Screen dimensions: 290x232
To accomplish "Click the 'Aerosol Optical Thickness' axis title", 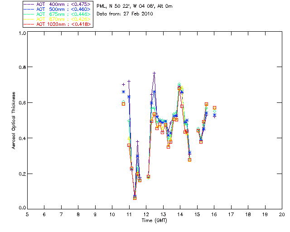I will [14, 121].
